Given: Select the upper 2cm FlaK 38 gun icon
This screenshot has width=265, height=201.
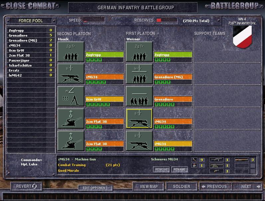Looking at the screenshot, I should pos(71,119).
